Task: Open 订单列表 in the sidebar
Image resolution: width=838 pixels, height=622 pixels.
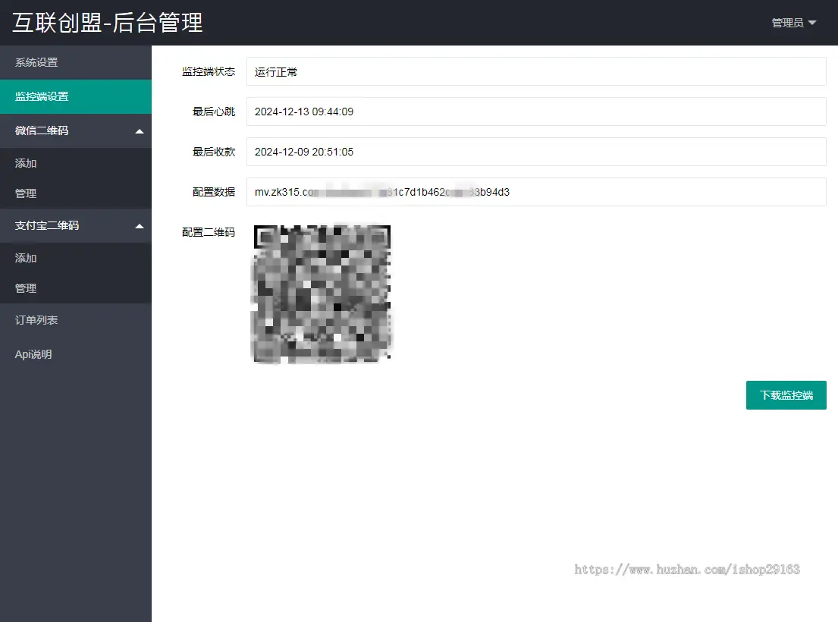Action: click(76, 320)
